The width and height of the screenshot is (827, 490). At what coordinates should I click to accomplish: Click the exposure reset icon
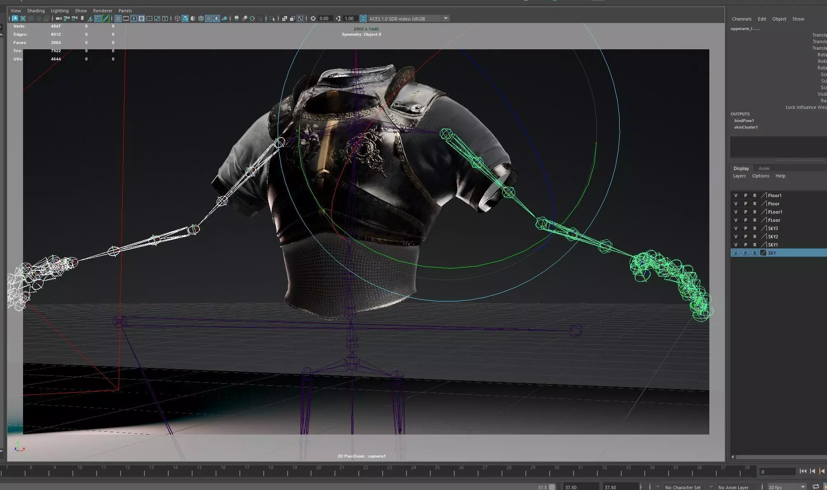313,18
